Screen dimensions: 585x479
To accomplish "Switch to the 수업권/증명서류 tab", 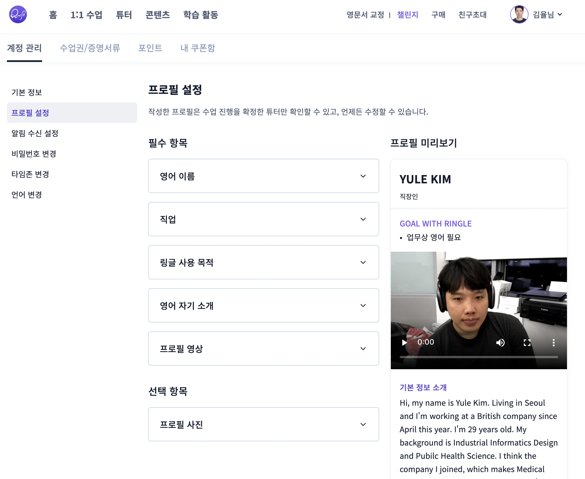I will tap(90, 48).
